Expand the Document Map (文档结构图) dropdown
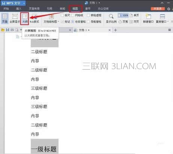 click(59, 21)
